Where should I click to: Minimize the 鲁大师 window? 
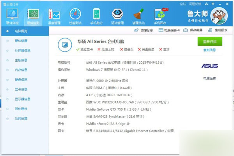220,4
